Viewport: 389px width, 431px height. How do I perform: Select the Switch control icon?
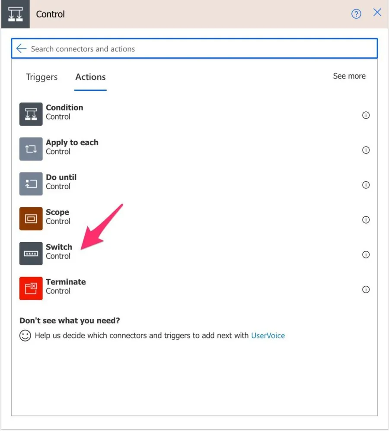coord(31,254)
